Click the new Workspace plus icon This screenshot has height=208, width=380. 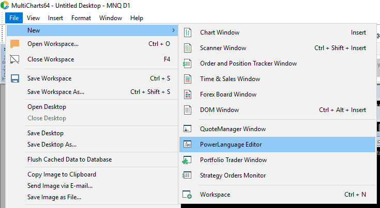click(x=187, y=195)
